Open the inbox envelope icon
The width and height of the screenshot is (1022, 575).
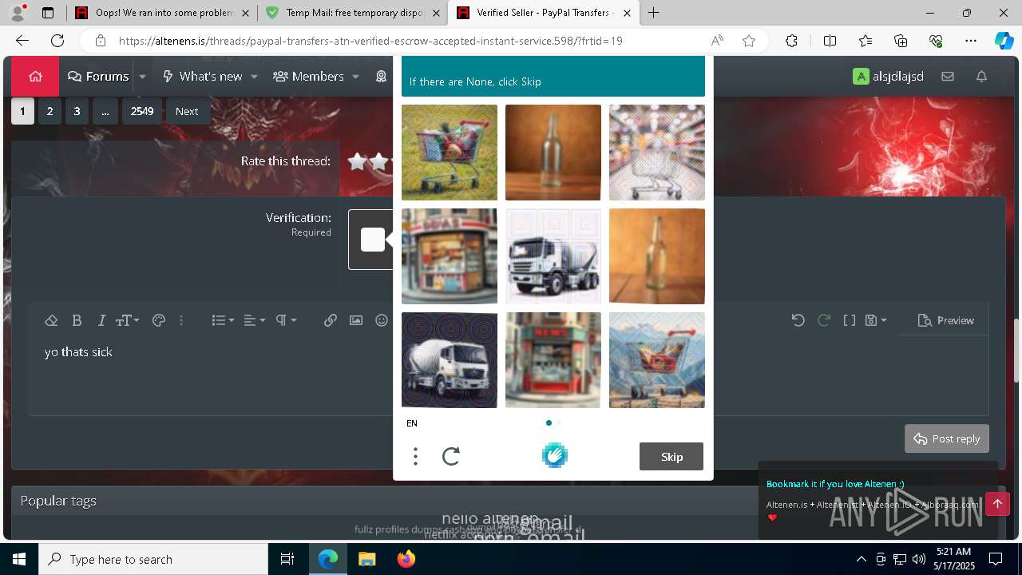[x=948, y=77]
